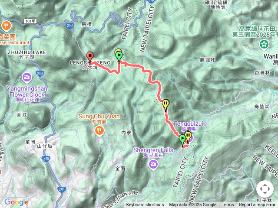The height and width of the screenshot is (208, 278).
Task: Select the green play marker near Fengguizui
Action: click(x=182, y=141)
